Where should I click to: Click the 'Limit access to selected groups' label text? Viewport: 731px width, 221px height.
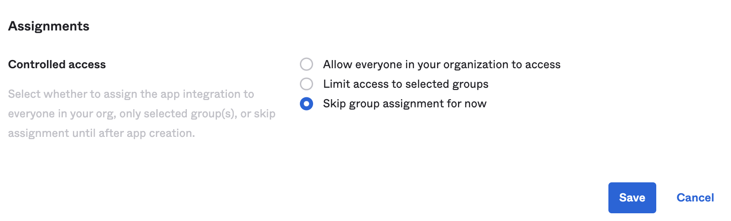tap(405, 84)
